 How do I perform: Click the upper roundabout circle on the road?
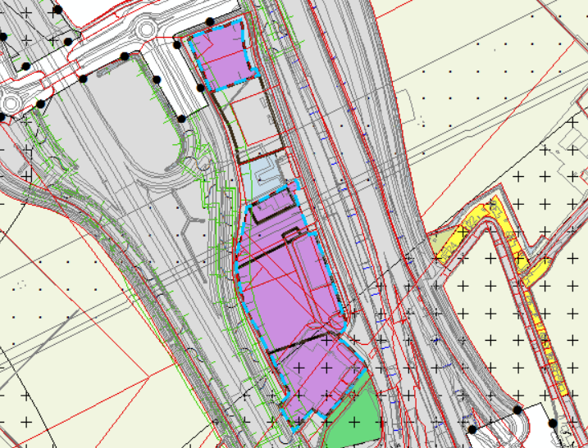[146, 29]
